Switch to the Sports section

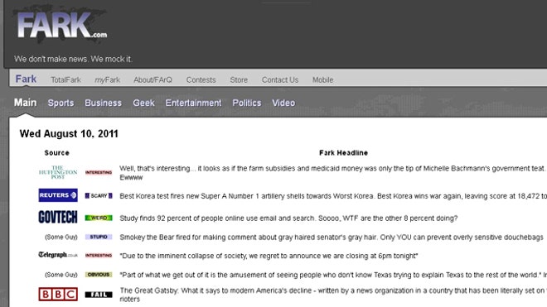pos(61,103)
